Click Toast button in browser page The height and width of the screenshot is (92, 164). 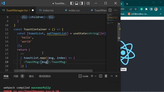click(x=123, y=69)
